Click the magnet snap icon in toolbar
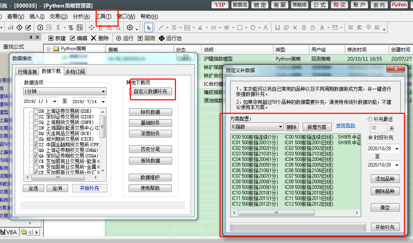Viewport: 413px width, 243px height. 277,27
